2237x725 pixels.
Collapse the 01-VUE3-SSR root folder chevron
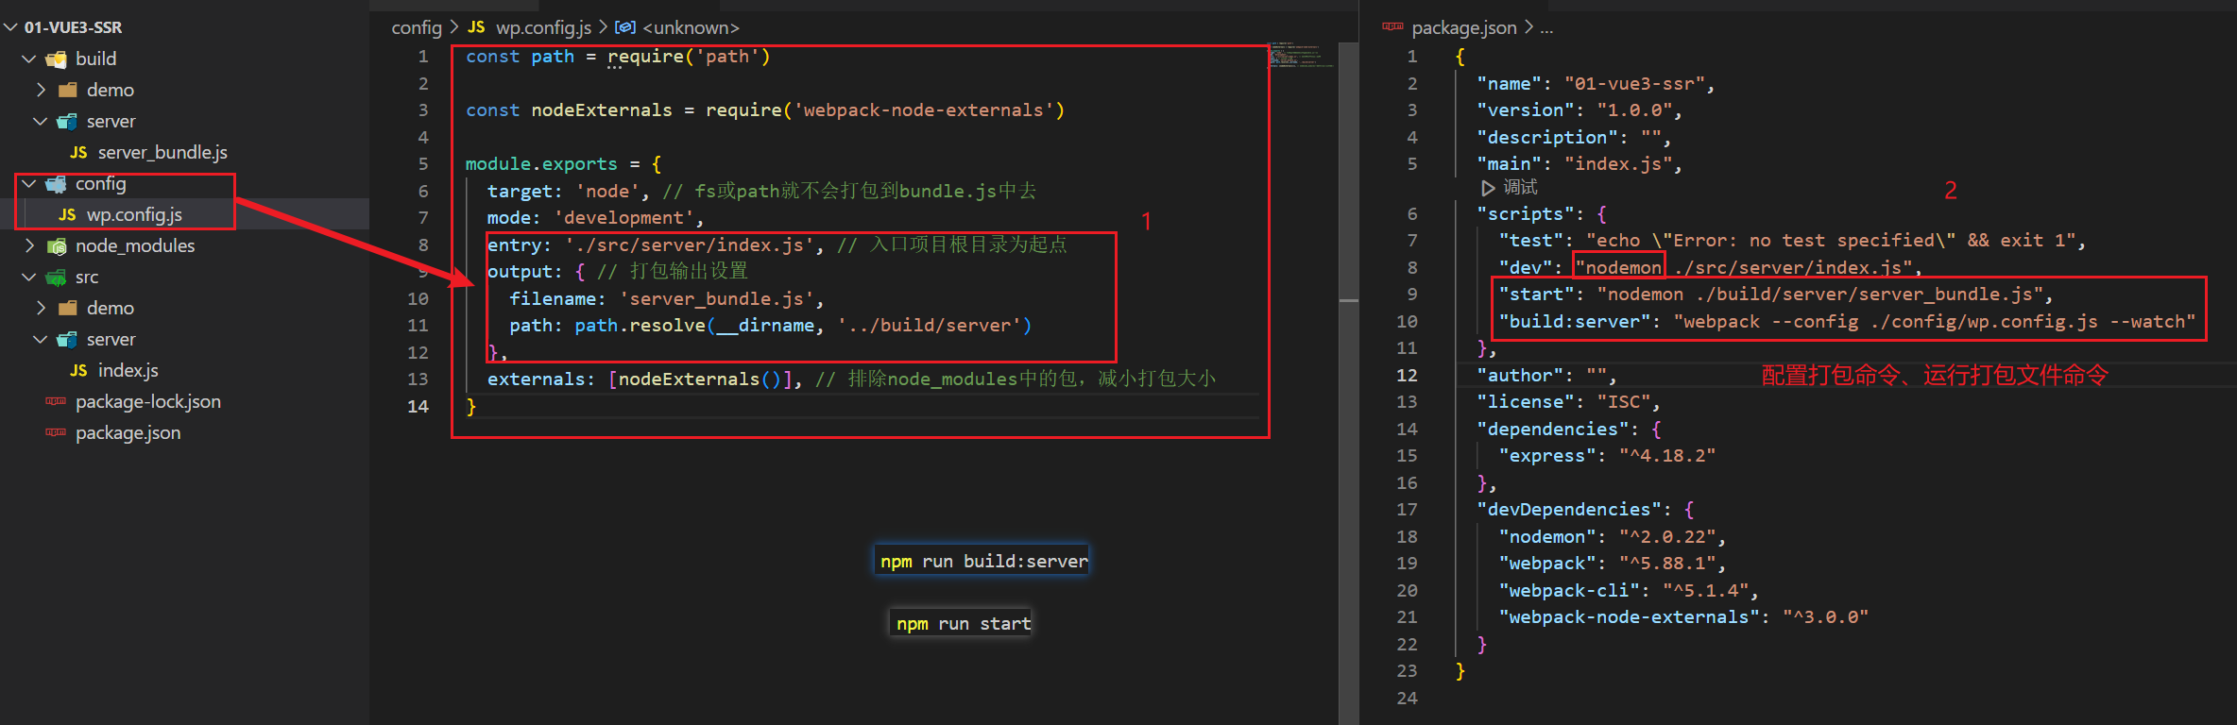(x=10, y=27)
